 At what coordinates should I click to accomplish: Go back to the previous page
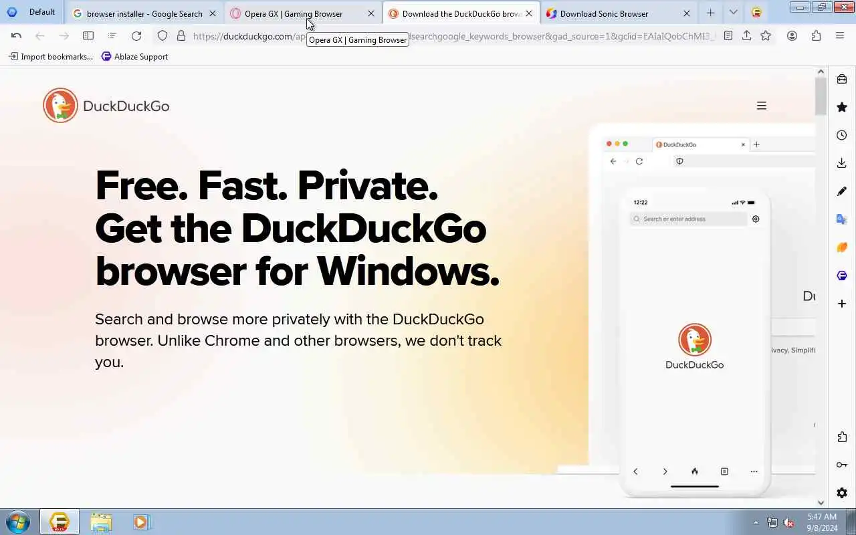pos(40,36)
